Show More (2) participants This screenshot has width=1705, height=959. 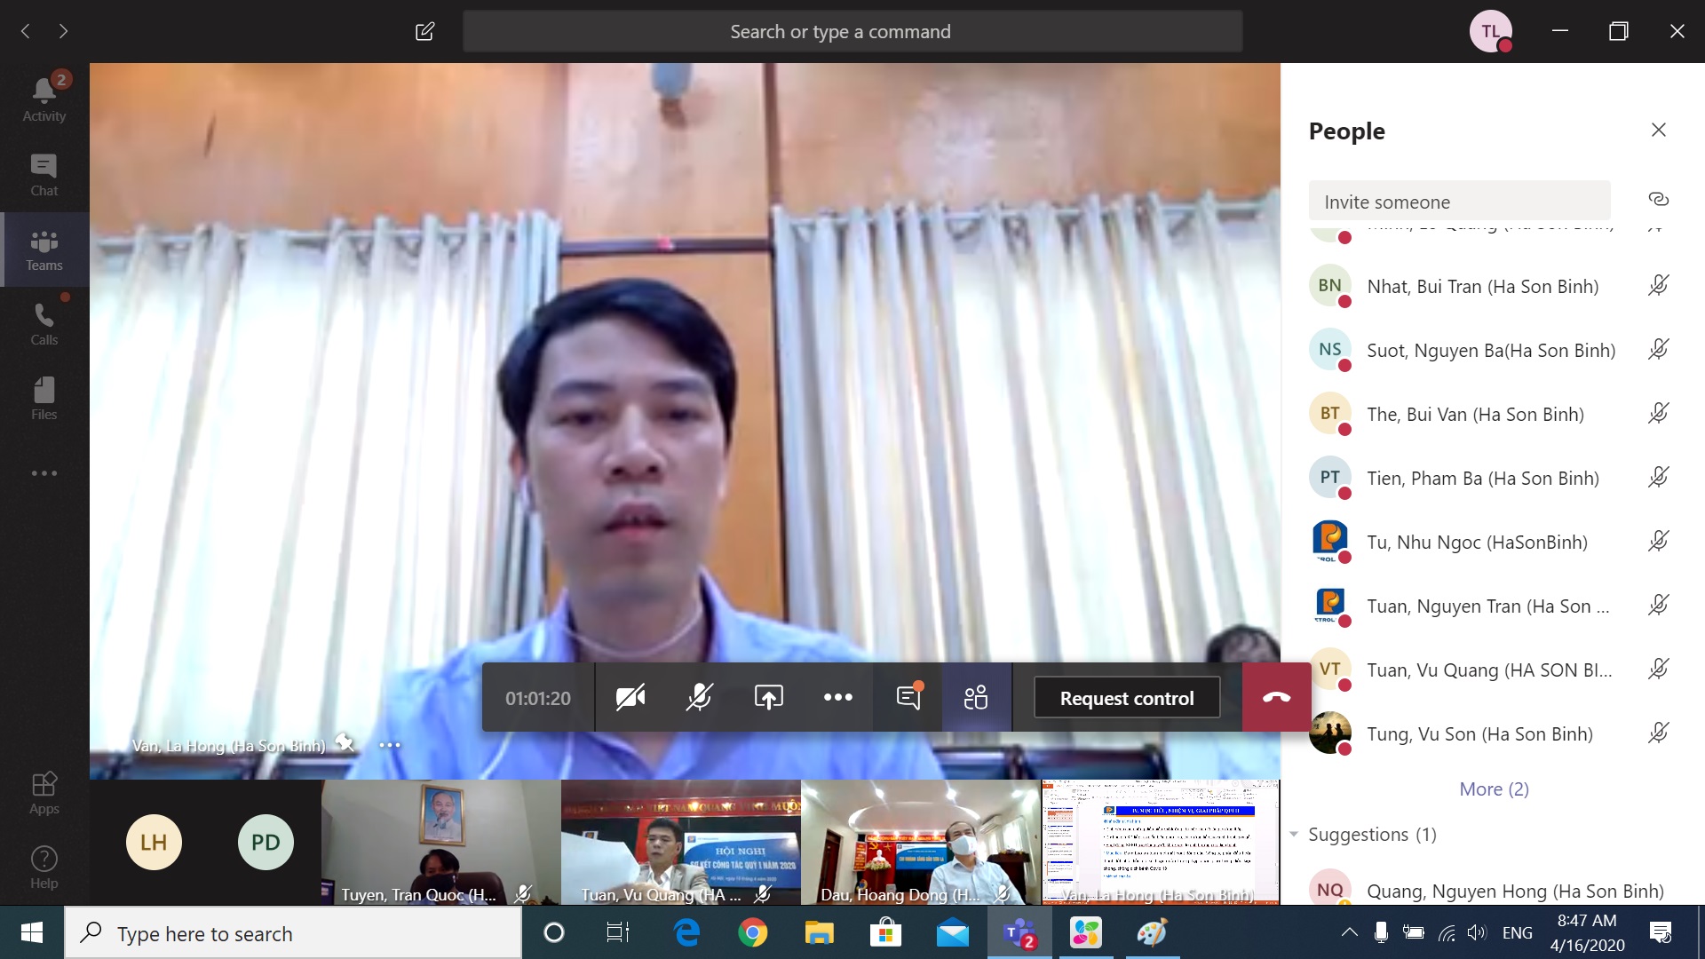click(1494, 789)
